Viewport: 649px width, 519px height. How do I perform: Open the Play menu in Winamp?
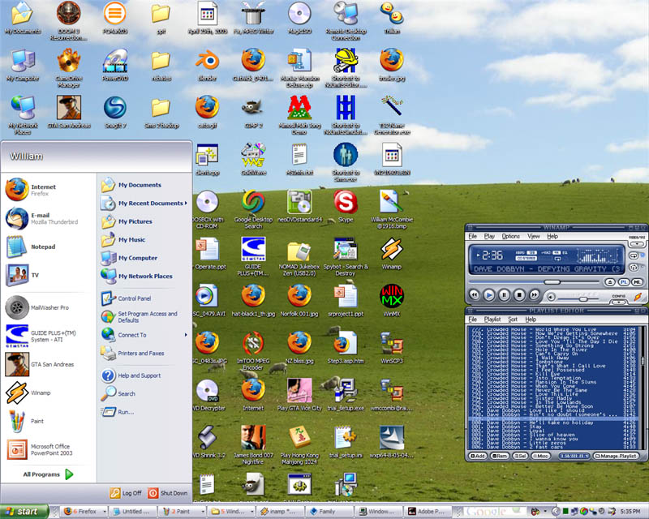(489, 236)
